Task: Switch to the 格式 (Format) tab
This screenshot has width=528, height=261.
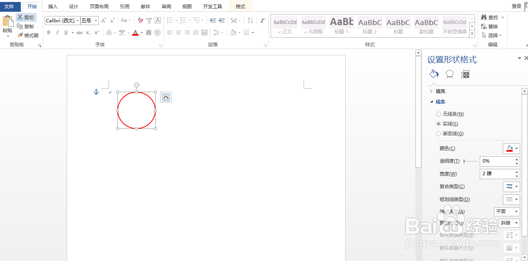Action: point(240,6)
